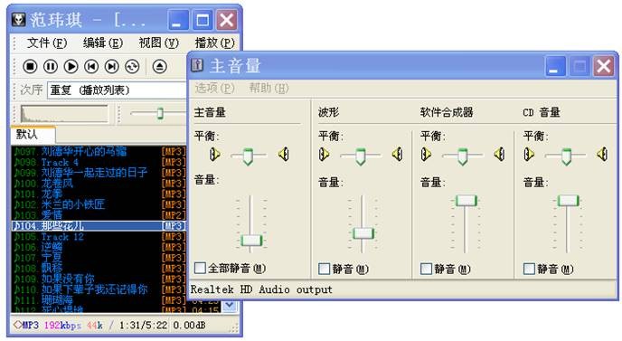Open the 文件(F) menu

[47, 43]
